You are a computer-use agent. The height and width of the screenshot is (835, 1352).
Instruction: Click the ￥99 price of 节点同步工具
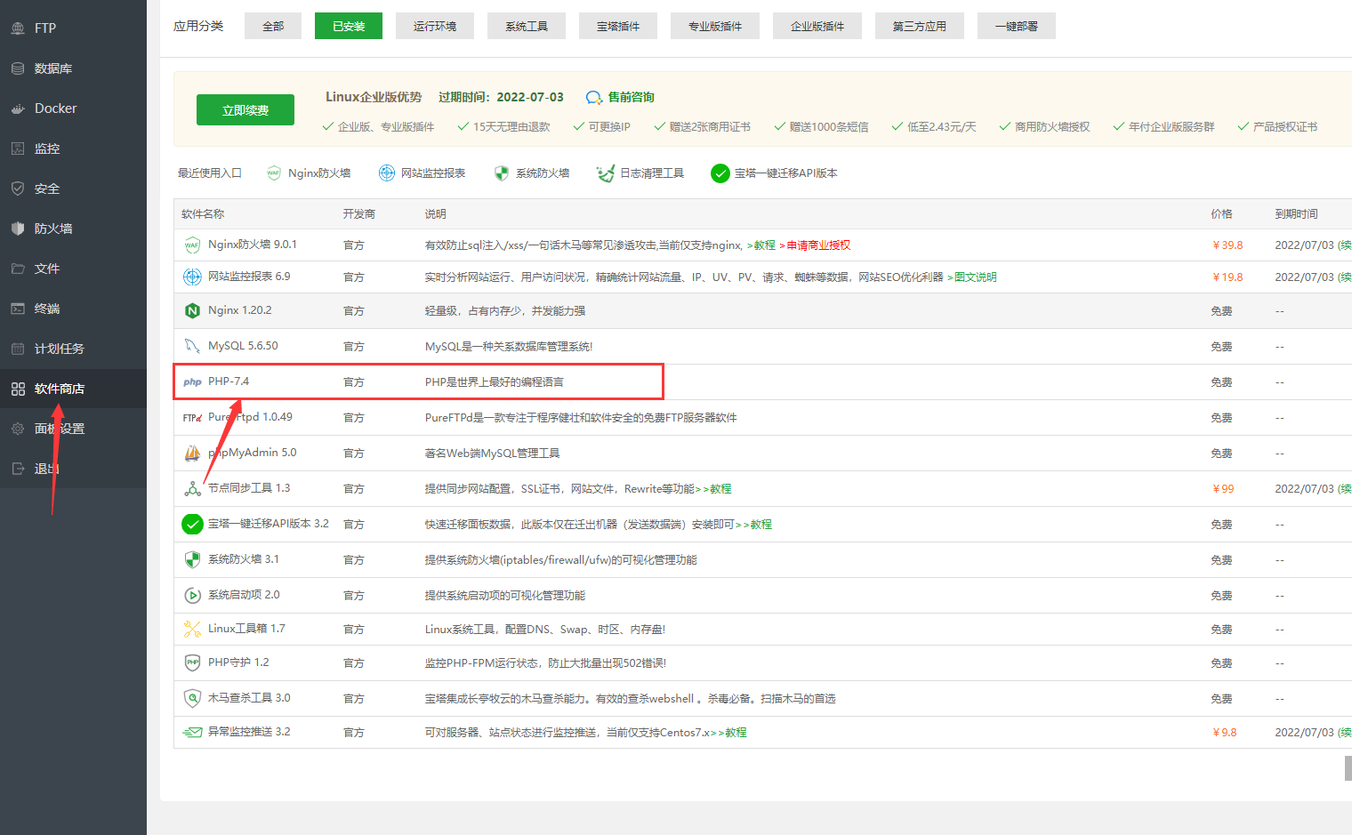pyautogui.click(x=1223, y=489)
